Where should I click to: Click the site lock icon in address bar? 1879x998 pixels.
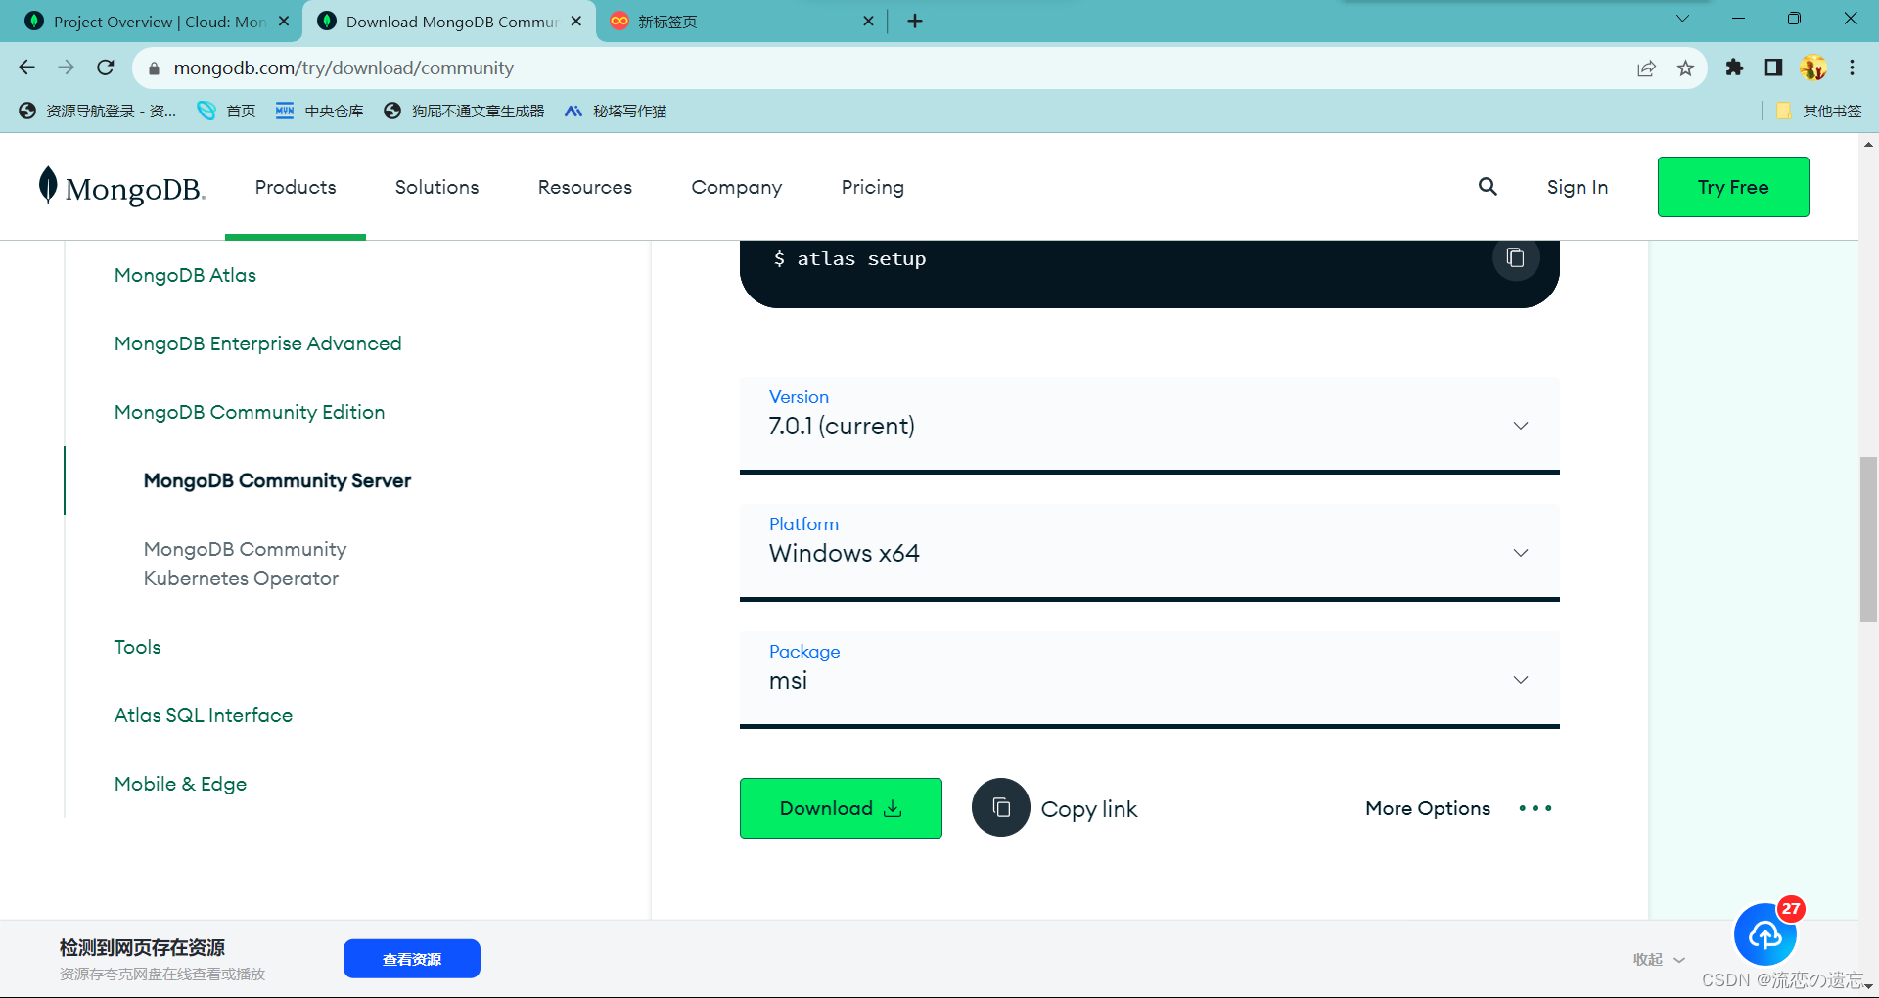point(154,68)
